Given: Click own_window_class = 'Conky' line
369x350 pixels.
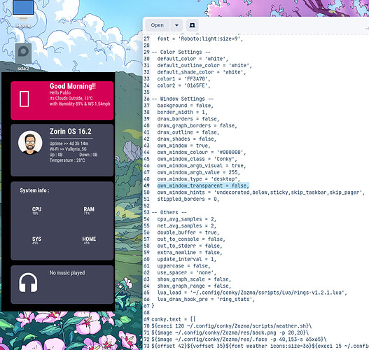Looking at the screenshot, I should pos(197,159).
